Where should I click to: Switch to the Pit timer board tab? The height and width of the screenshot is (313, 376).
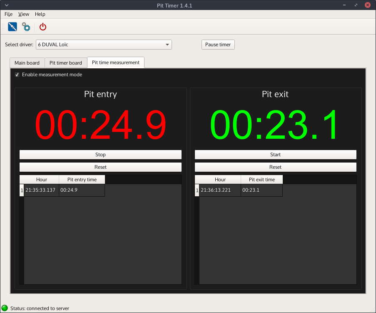66,63
